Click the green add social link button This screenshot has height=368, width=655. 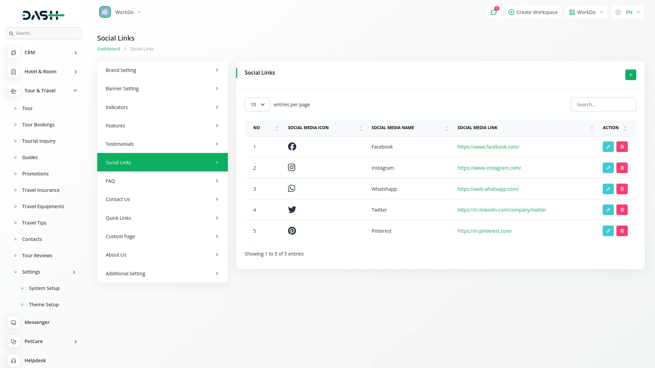630,75
